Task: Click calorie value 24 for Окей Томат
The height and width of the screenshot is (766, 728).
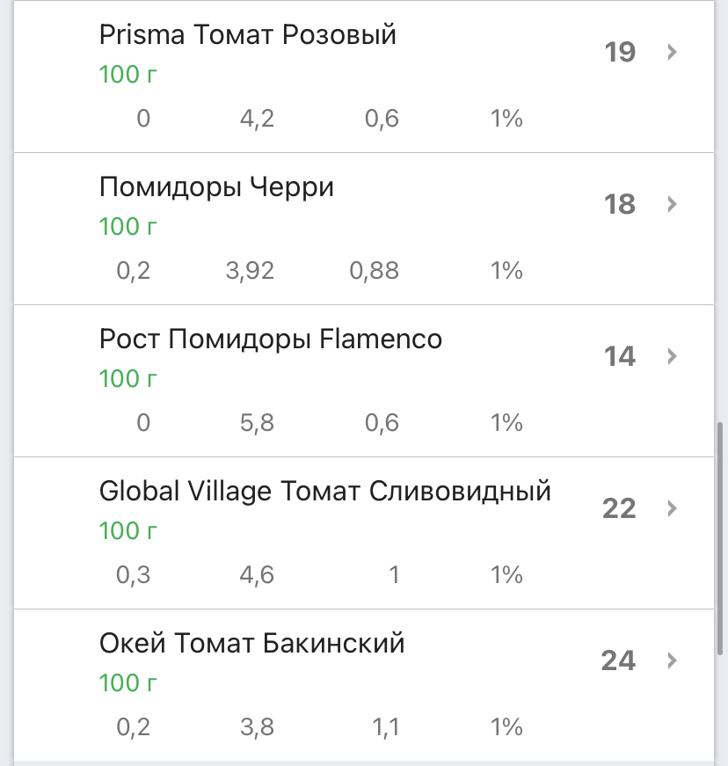Action: (618, 660)
